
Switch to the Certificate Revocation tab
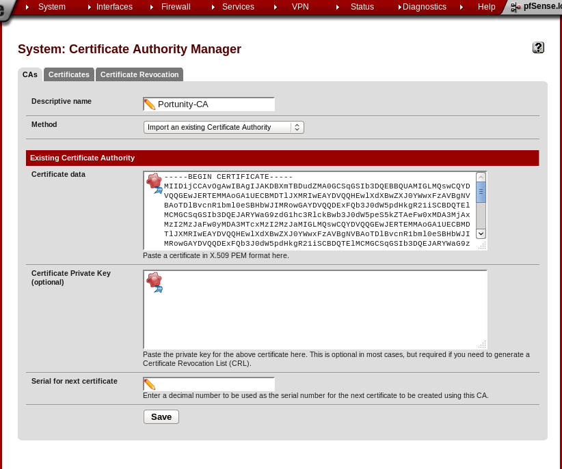coord(139,75)
